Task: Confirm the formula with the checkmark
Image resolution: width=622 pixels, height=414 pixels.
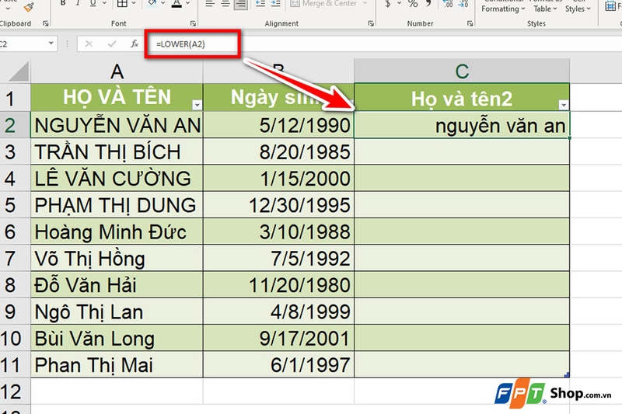Action: click(x=112, y=44)
